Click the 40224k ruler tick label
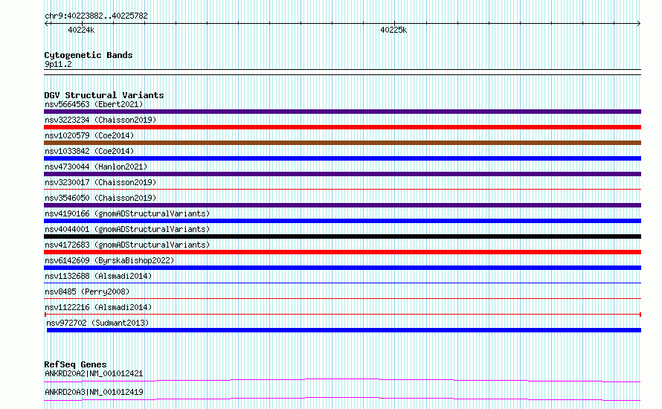Viewport: 662px width, 409px height. tap(81, 30)
